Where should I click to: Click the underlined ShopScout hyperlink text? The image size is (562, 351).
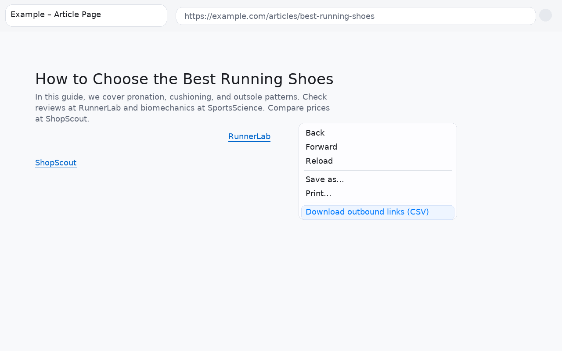[x=56, y=163]
